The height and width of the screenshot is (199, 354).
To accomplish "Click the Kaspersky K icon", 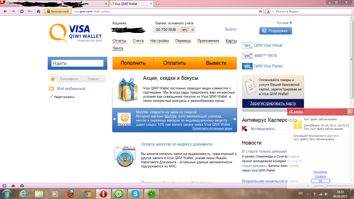I will pyautogui.click(x=244, y=129).
